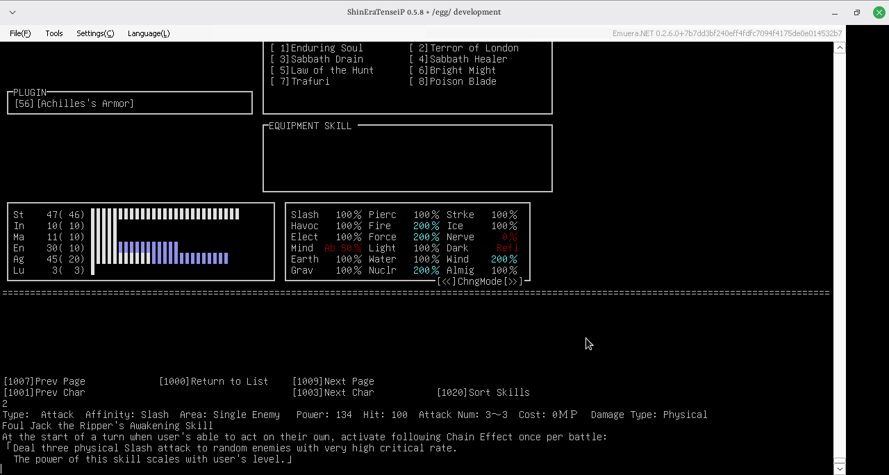Open the Tools menu

click(54, 33)
